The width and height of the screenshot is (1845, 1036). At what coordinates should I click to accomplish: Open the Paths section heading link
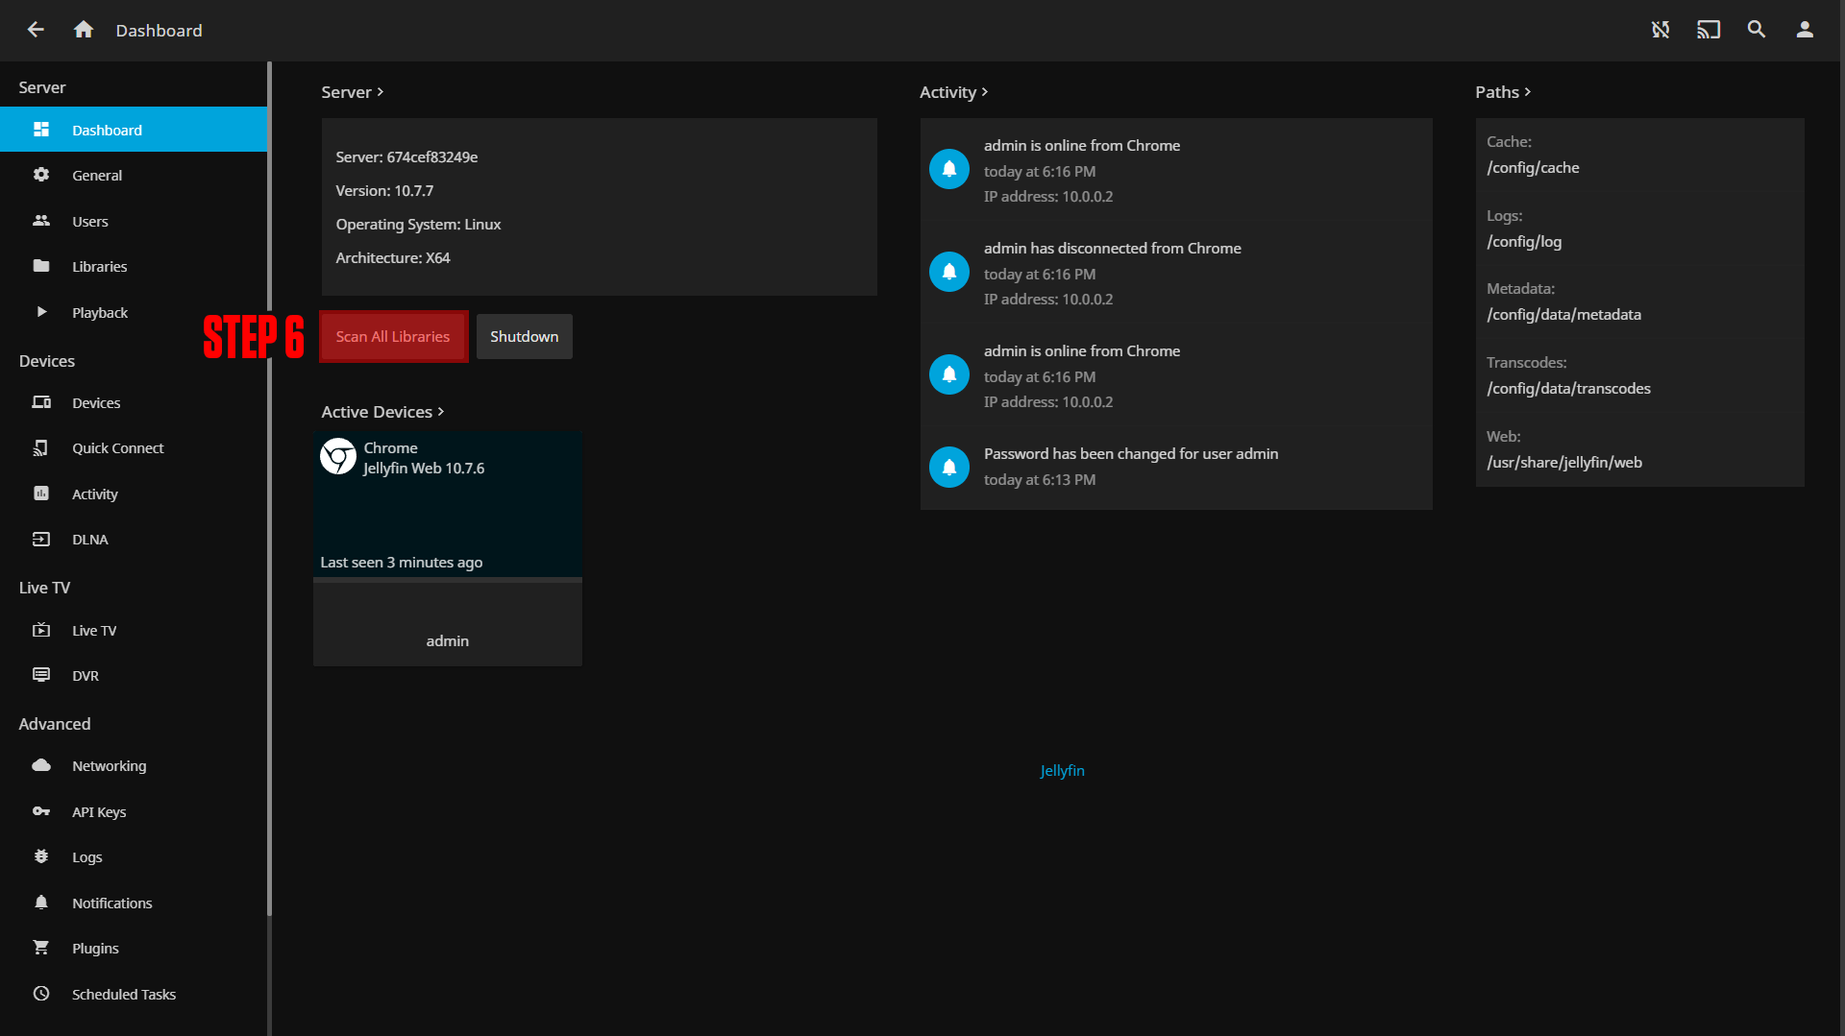[1503, 92]
